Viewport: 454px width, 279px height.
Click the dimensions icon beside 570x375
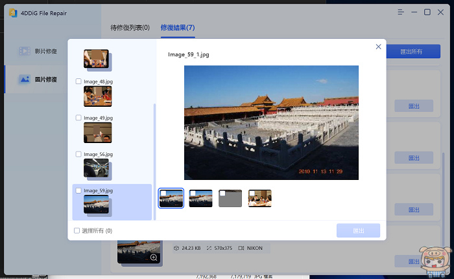[209, 247]
